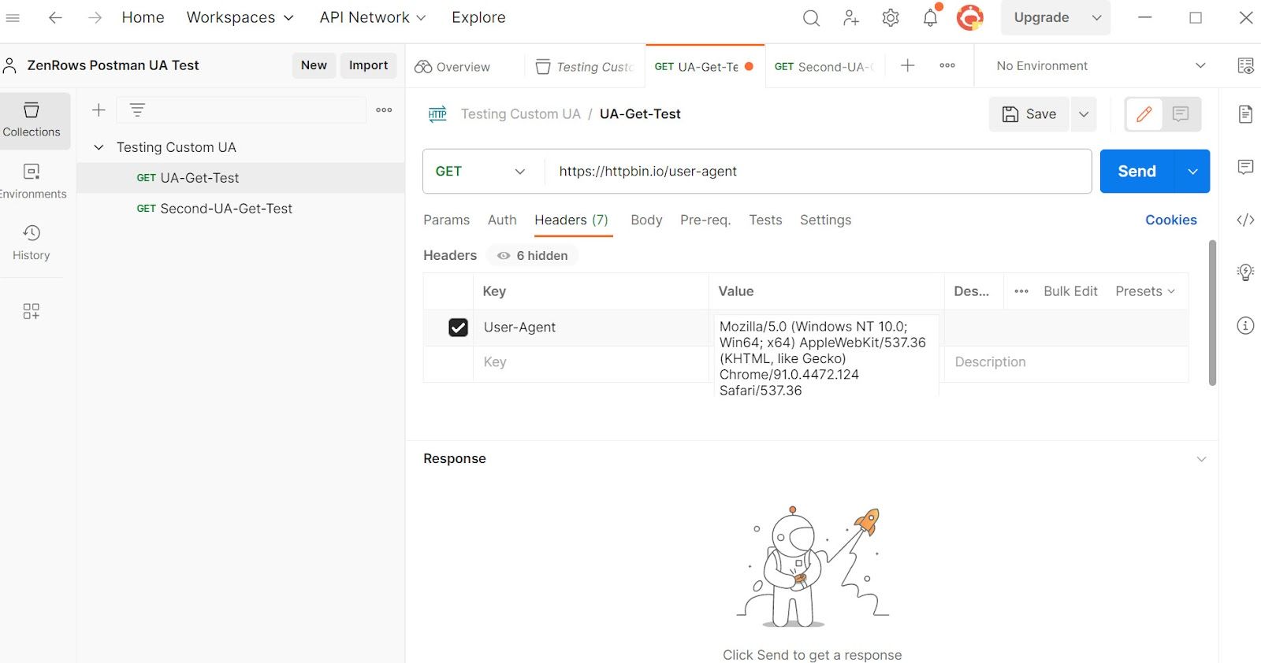Open the Params tab
Viewport: 1261px width, 663px height.
point(446,220)
